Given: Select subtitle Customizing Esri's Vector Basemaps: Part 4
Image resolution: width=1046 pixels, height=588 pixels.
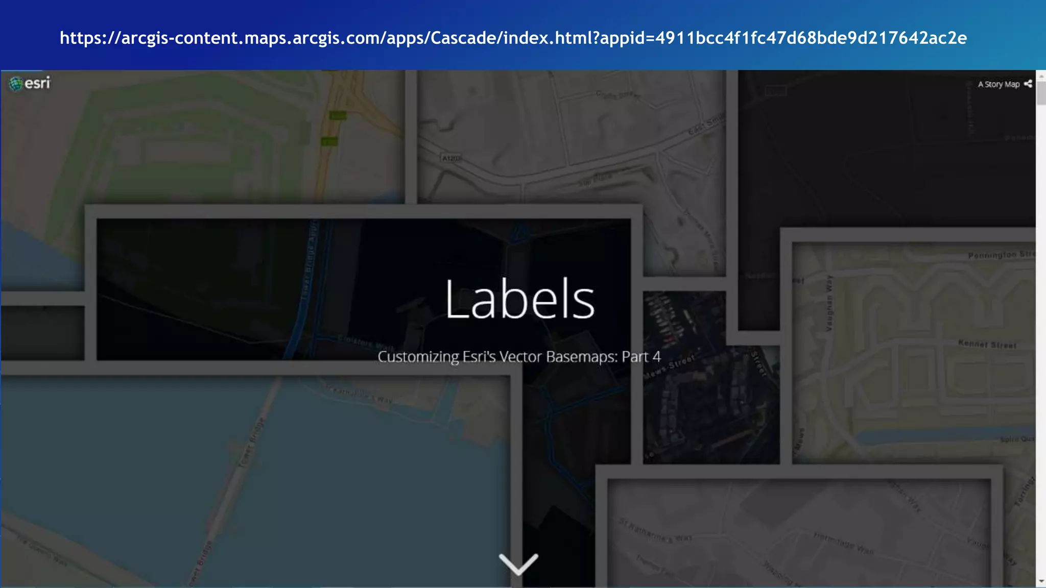Looking at the screenshot, I should pos(519,356).
